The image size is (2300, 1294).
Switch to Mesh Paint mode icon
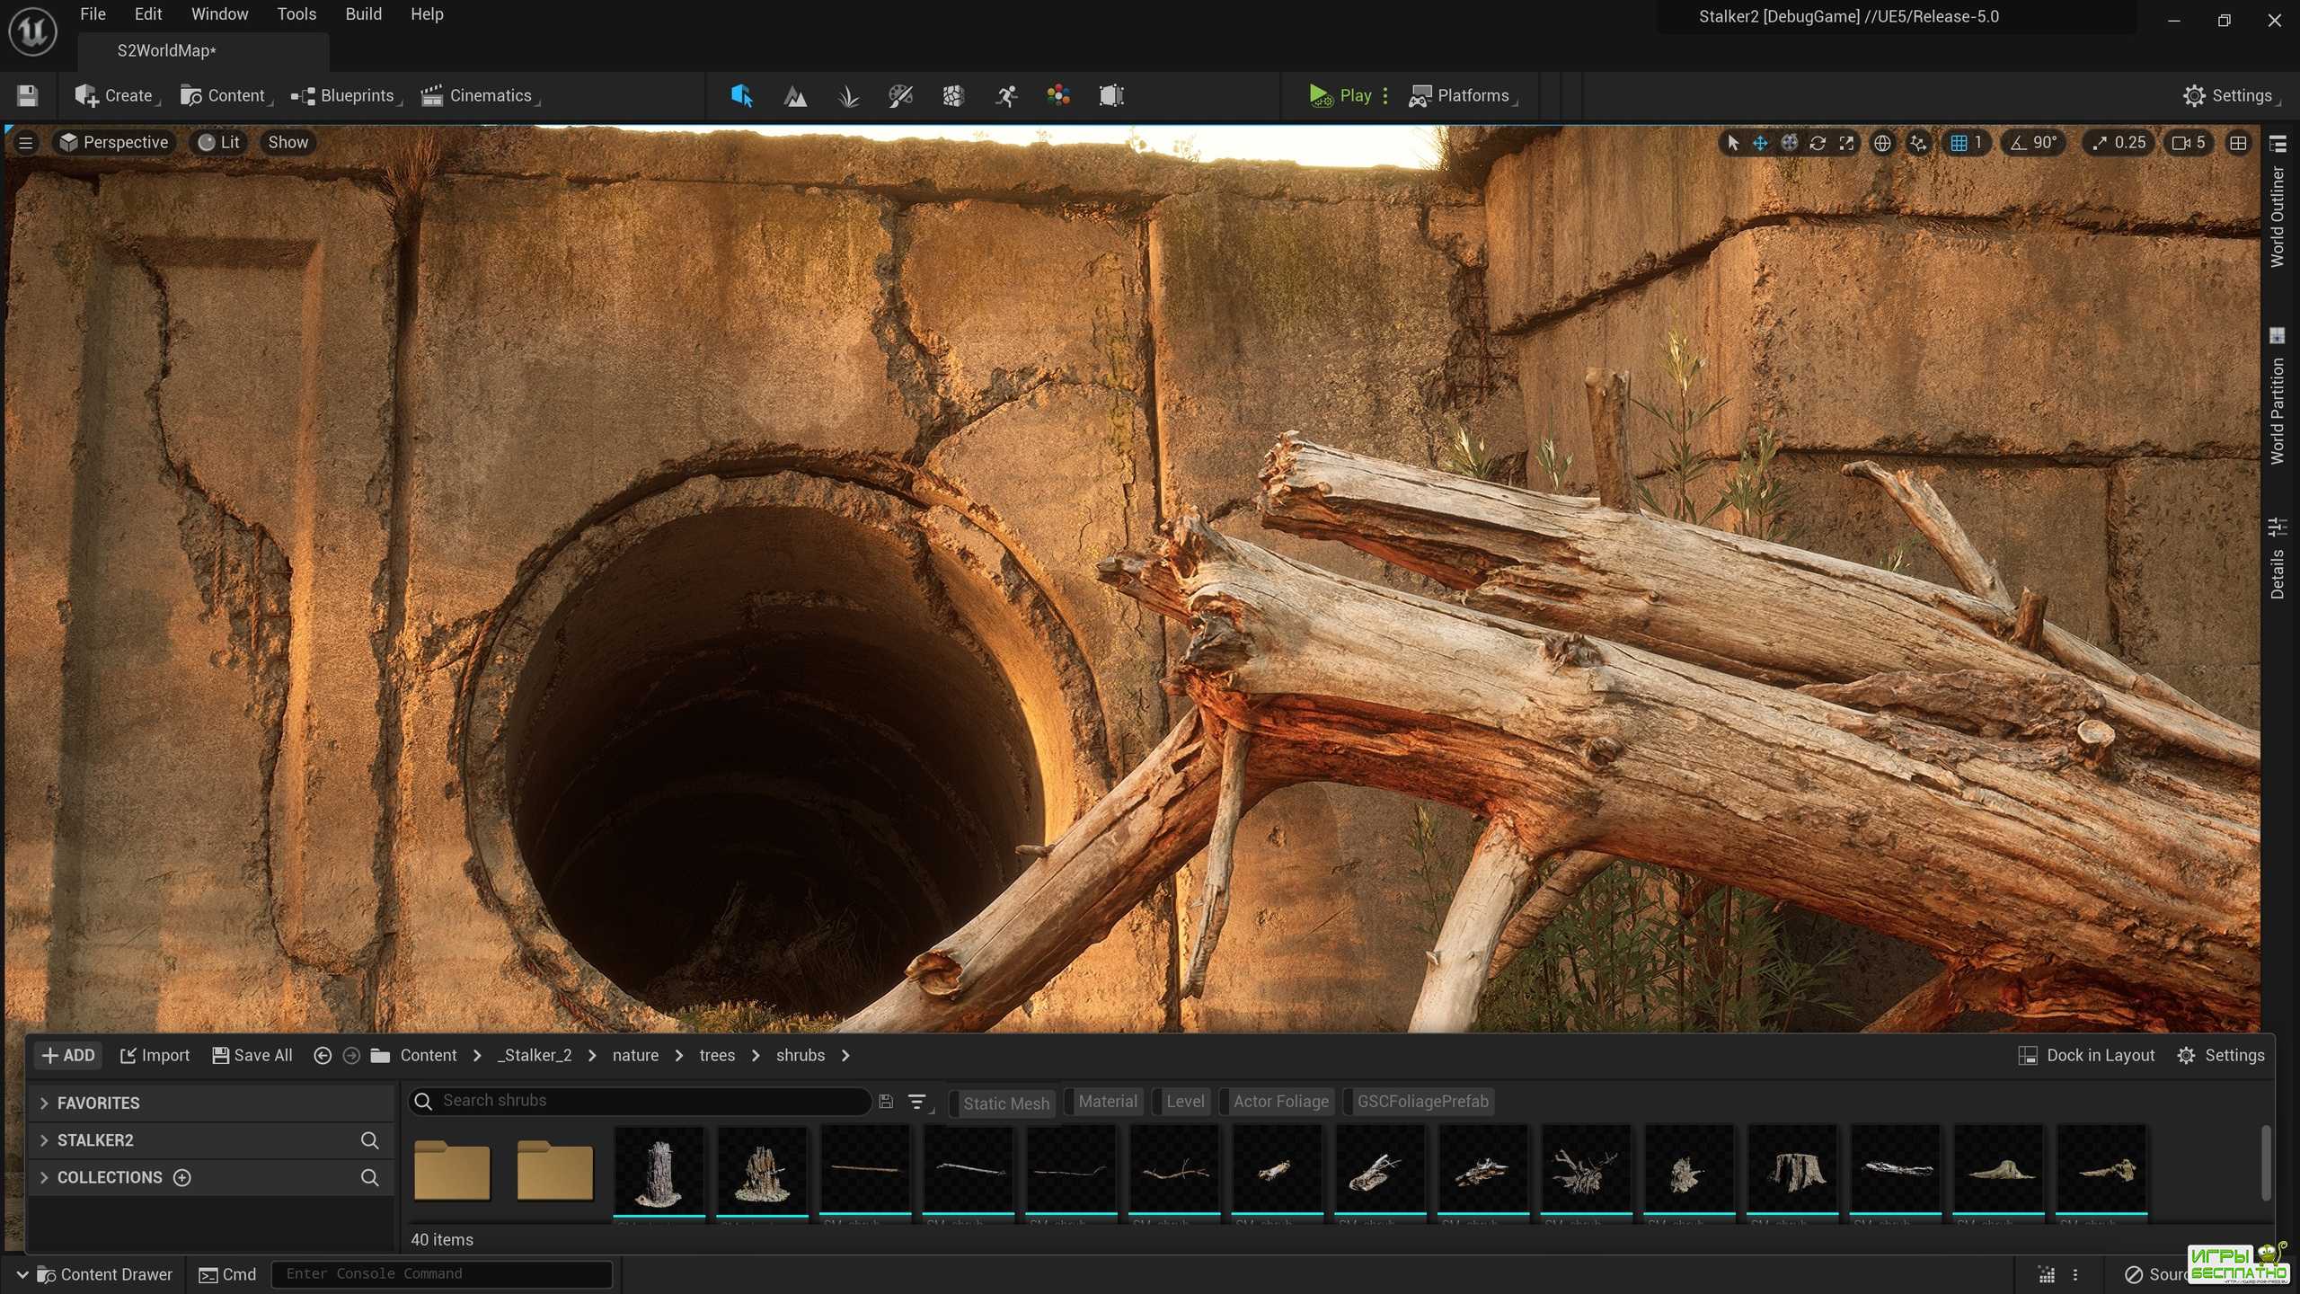[900, 96]
